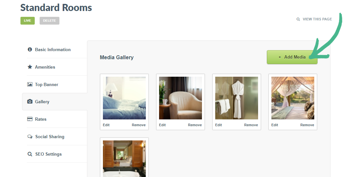Click the Basic Information info icon
349x177 pixels.
[30, 50]
